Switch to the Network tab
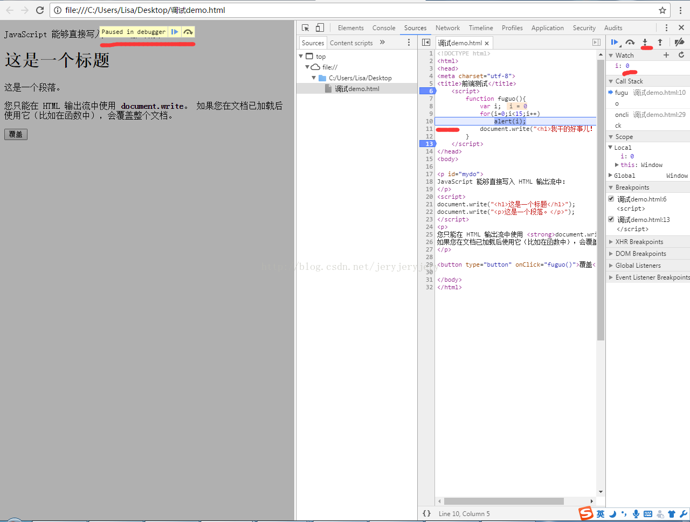690x522 pixels. tap(447, 28)
